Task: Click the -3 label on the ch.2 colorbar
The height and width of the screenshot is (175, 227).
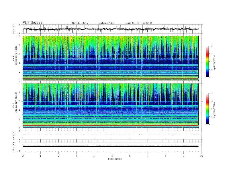Action: tap(212, 94)
